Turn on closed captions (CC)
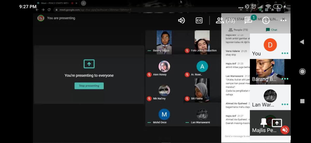 pos(199,21)
